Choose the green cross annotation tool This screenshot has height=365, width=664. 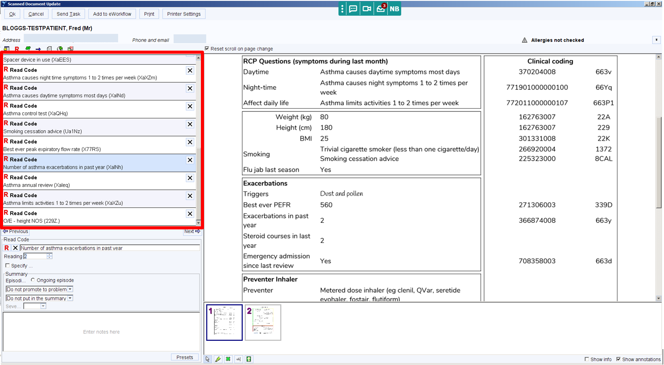[x=228, y=359]
